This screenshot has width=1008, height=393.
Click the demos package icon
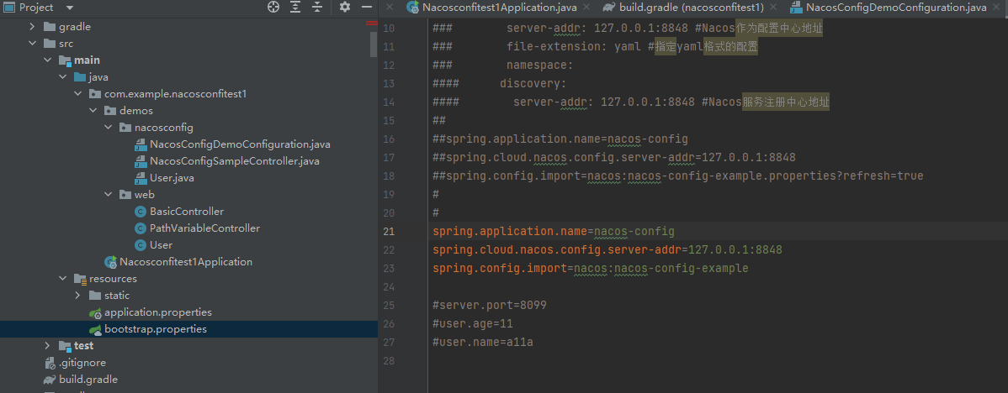110,111
